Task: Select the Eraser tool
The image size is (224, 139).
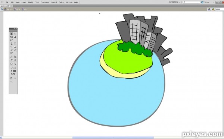Action: [15, 60]
